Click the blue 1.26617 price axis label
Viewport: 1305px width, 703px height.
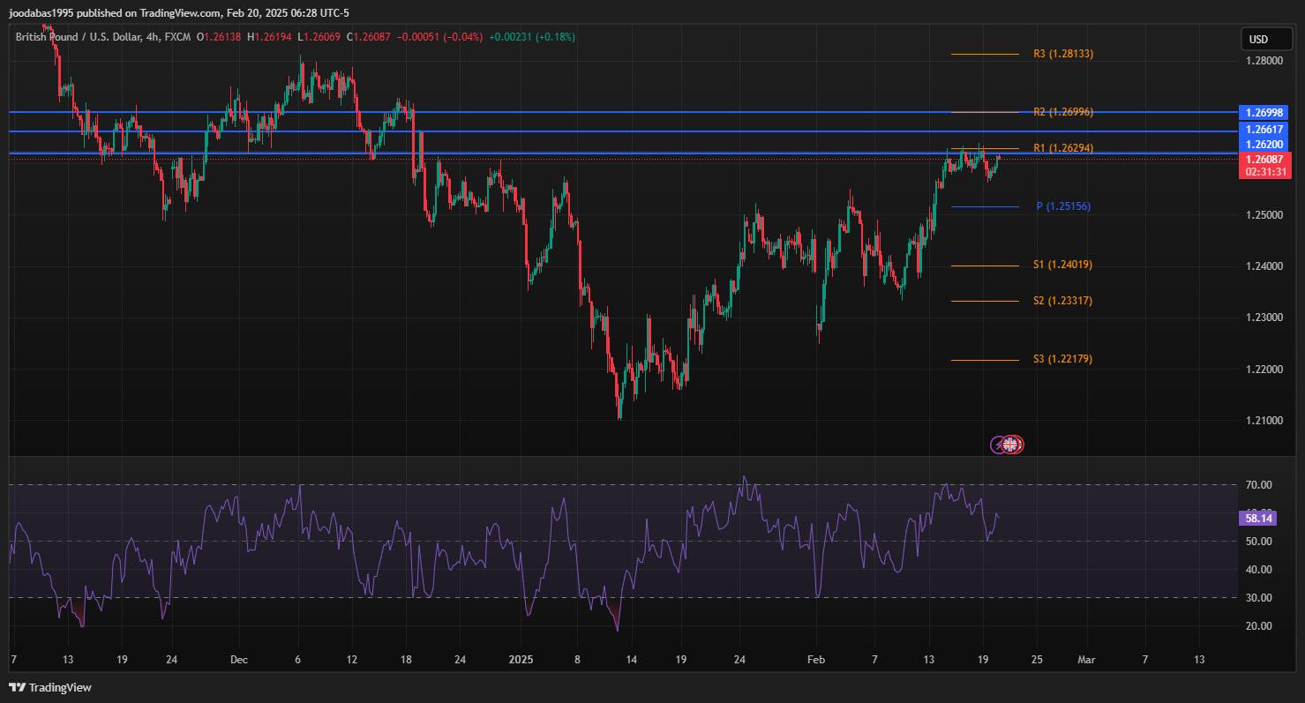click(x=1265, y=129)
